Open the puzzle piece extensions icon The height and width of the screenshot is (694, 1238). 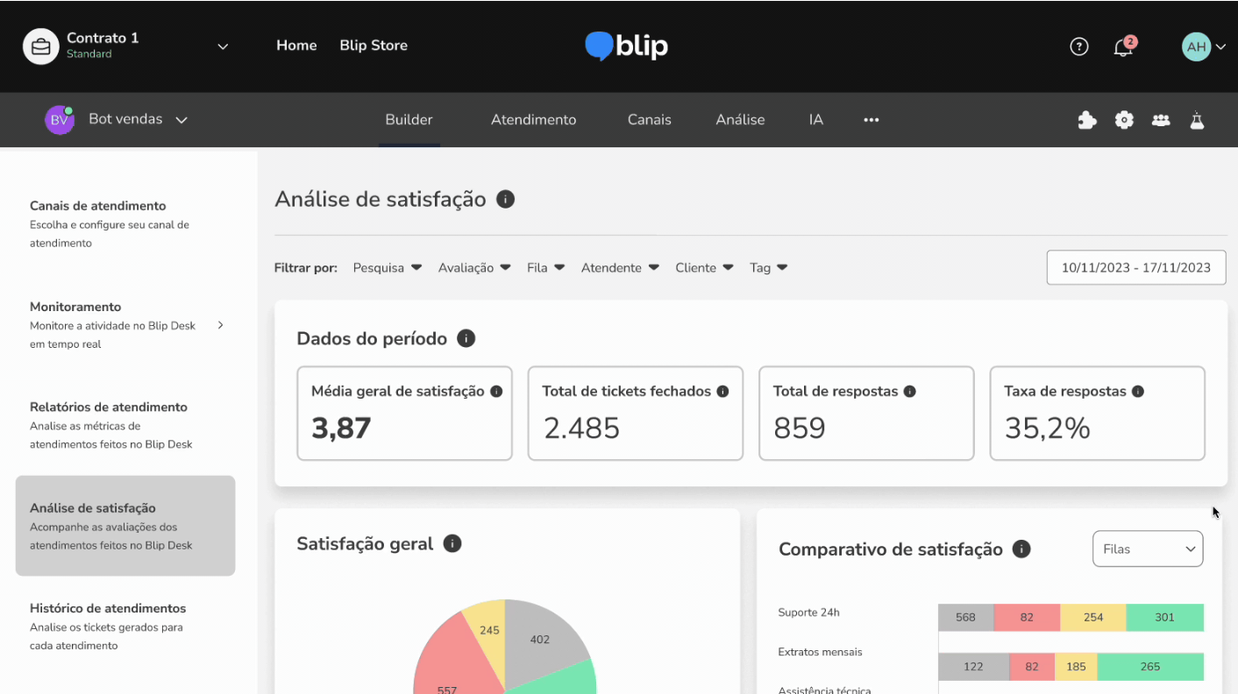[1087, 120]
